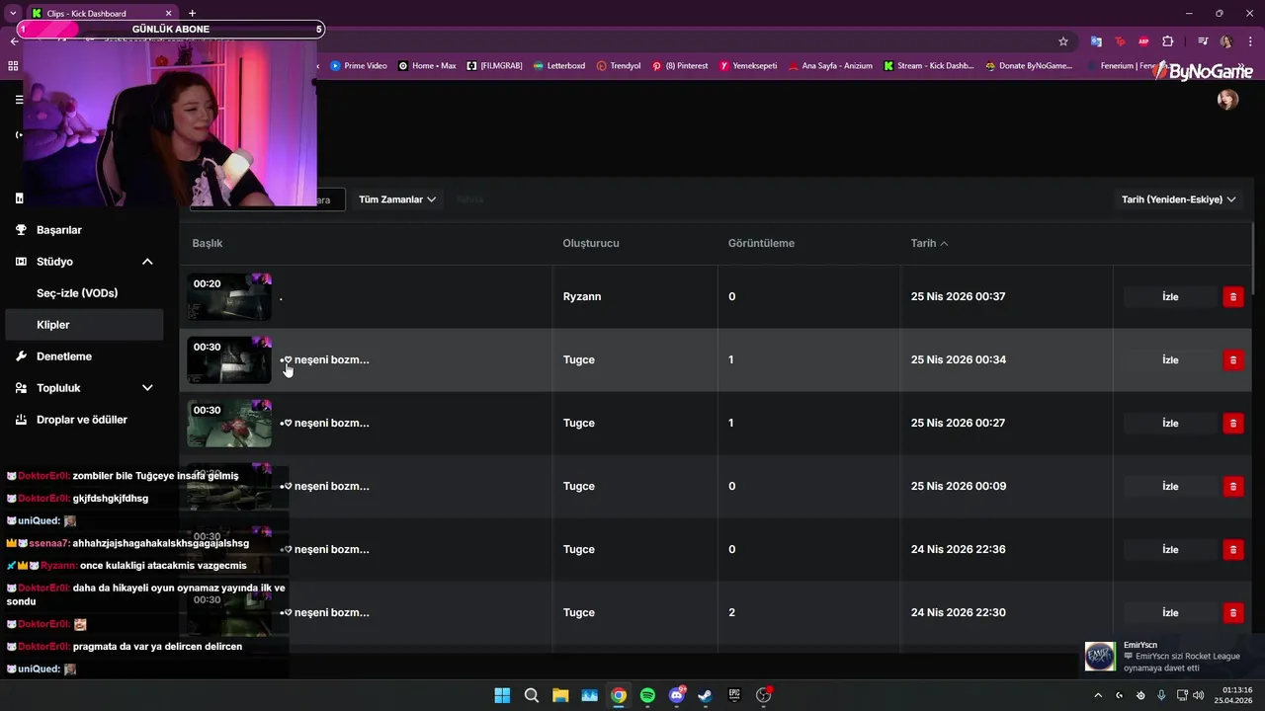Click the Topluluk people icon
Screen dimensions: 1265x711
click(x=21, y=388)
